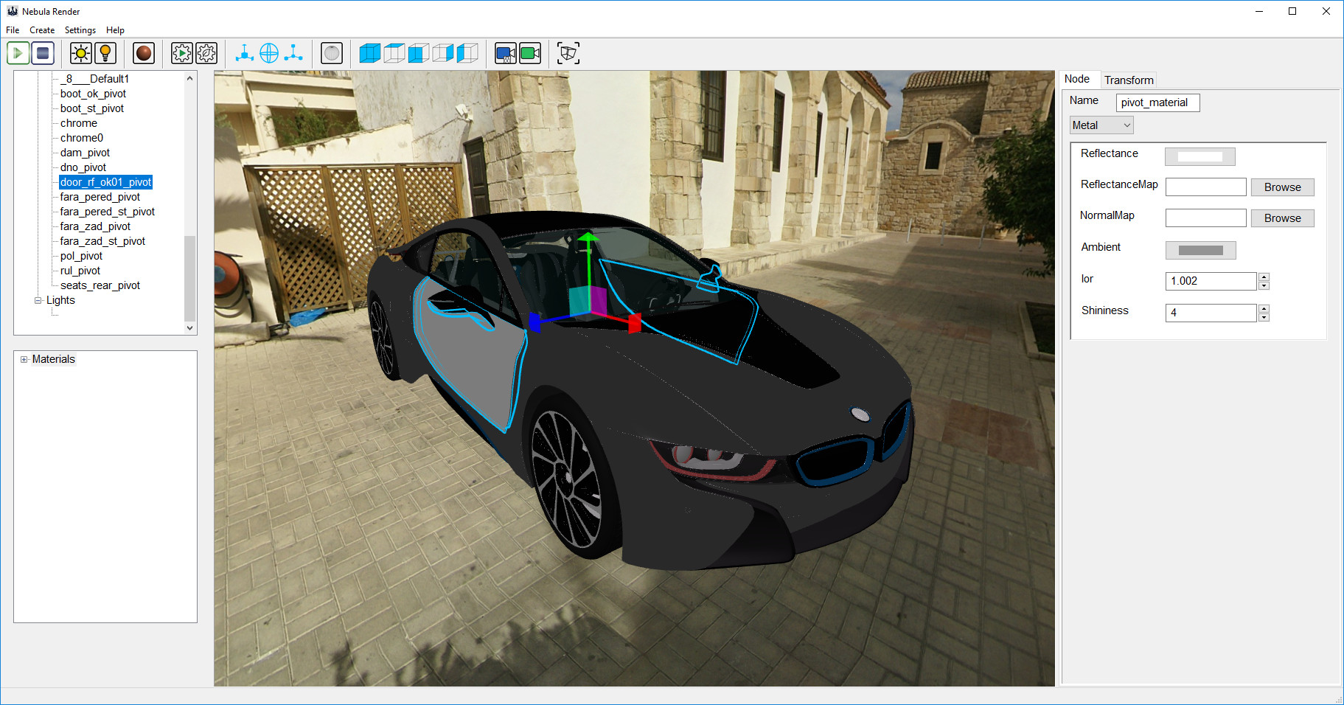Decrease the Shininess value with down arrow
Screen dimensions: 1344x705
coord(1264,317)
